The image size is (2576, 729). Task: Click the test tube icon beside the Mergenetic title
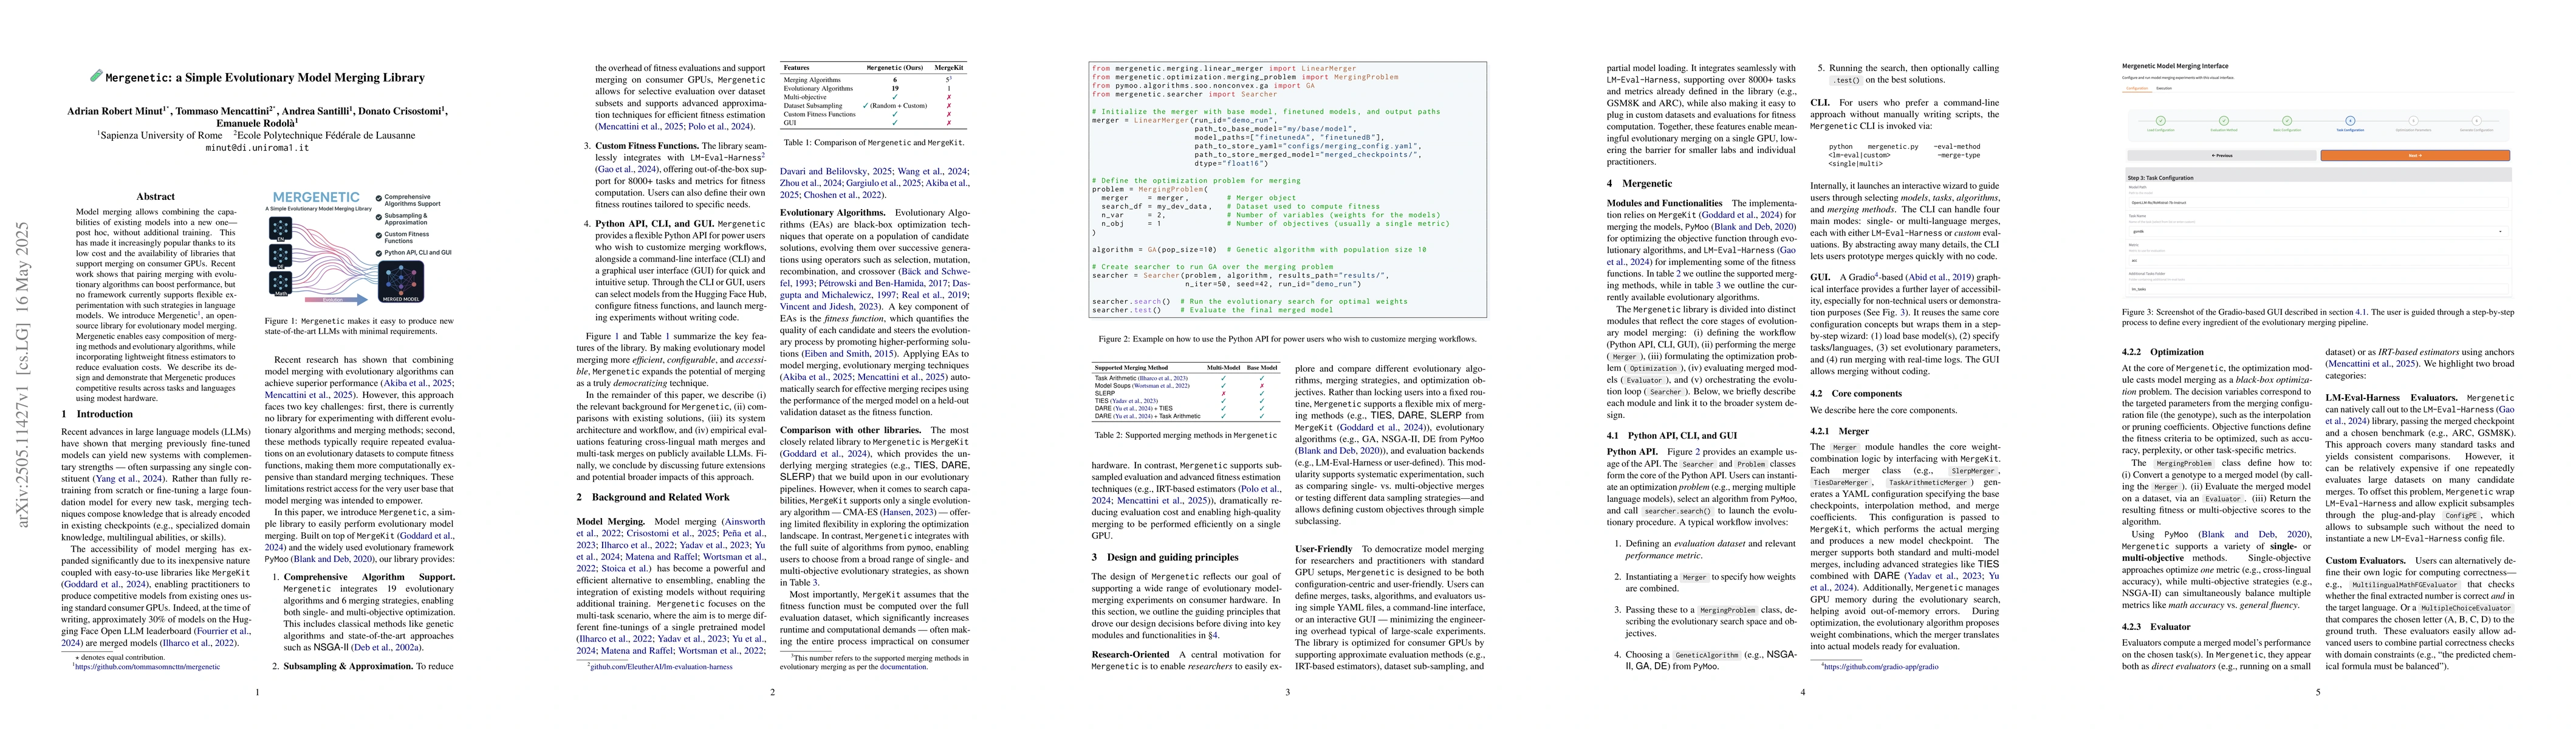(96, 76)
